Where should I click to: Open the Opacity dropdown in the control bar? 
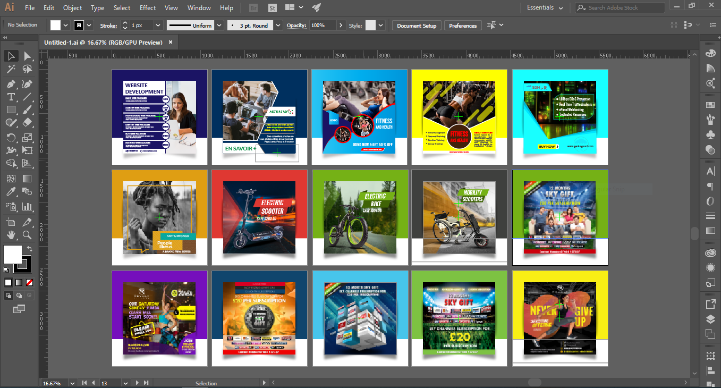[342, 25]
